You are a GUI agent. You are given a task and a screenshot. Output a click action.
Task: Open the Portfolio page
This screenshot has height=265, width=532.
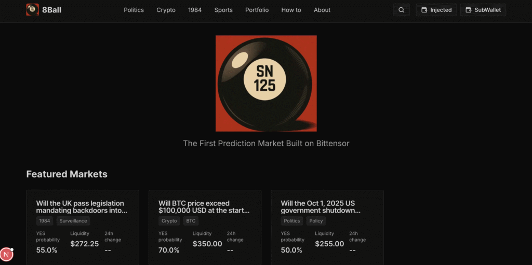(x=257, y=10)
